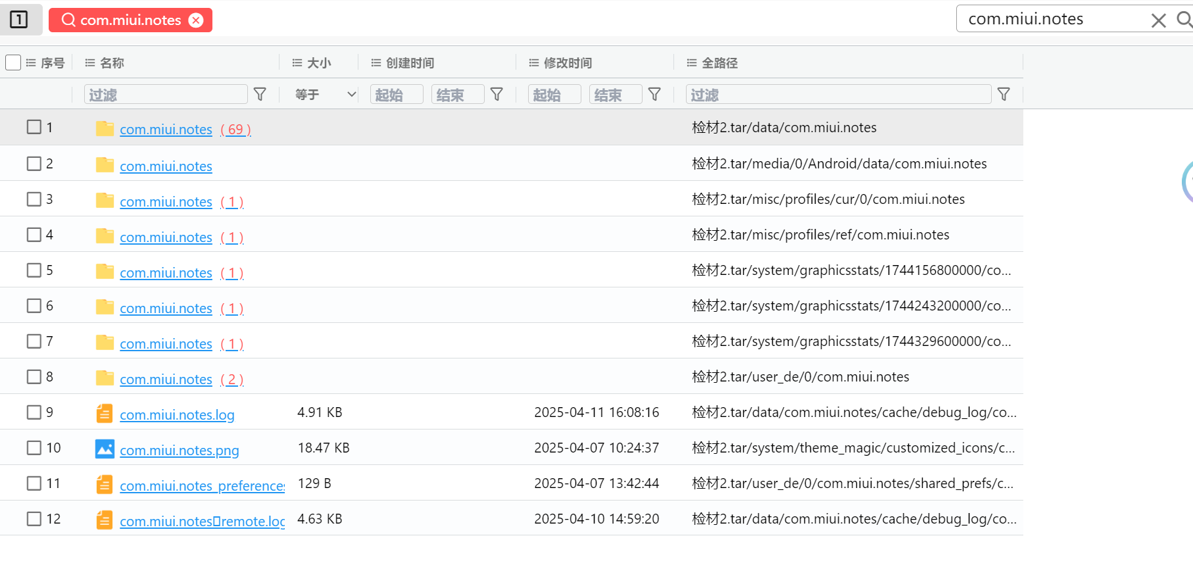Viewport: 1193px width, 565px height.
Task: Check the box for row 6
Action: pos(34,305)
